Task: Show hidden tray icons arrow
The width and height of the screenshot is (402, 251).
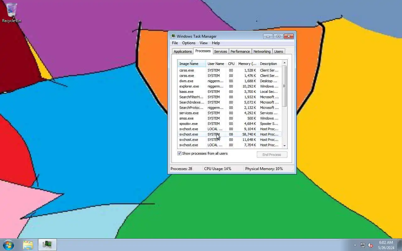Action: tap(355, 245)
